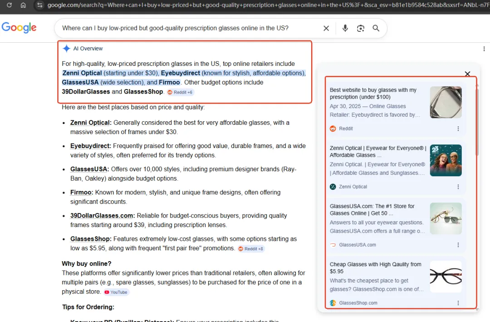Viewport: 490px width, 322px height.
Task: Clear the search query with the X
Action: click(326, 28)
